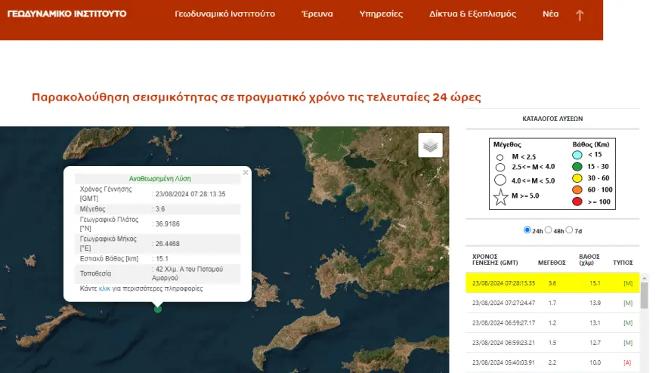Close the earthquake info popup
This screenshot has height=373, width=665.
(245, 173)
